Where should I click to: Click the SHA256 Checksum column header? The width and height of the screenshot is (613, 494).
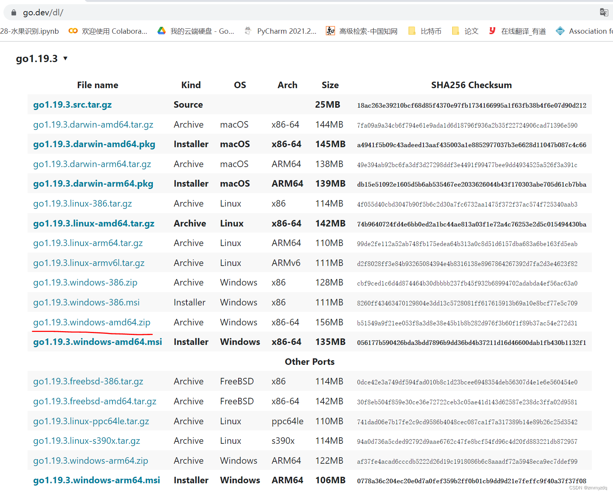(471, 85)
